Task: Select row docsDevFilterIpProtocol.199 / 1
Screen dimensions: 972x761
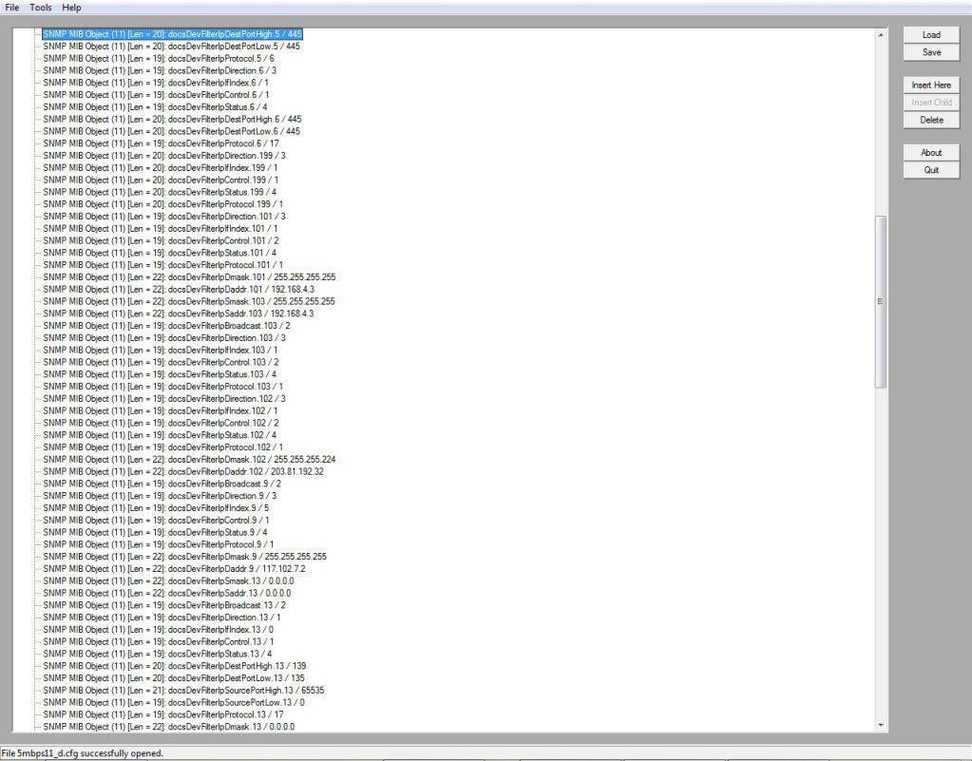Action: pos(162,204)
